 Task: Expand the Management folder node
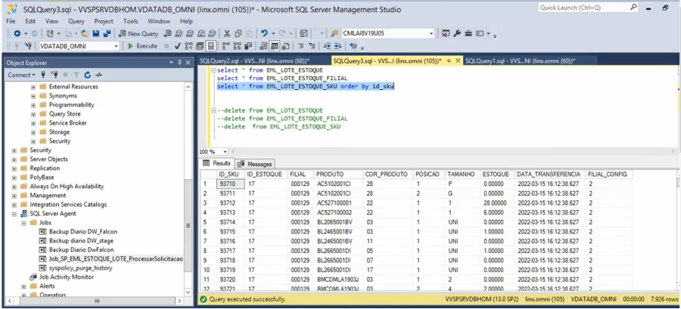(x=14, y=196)
